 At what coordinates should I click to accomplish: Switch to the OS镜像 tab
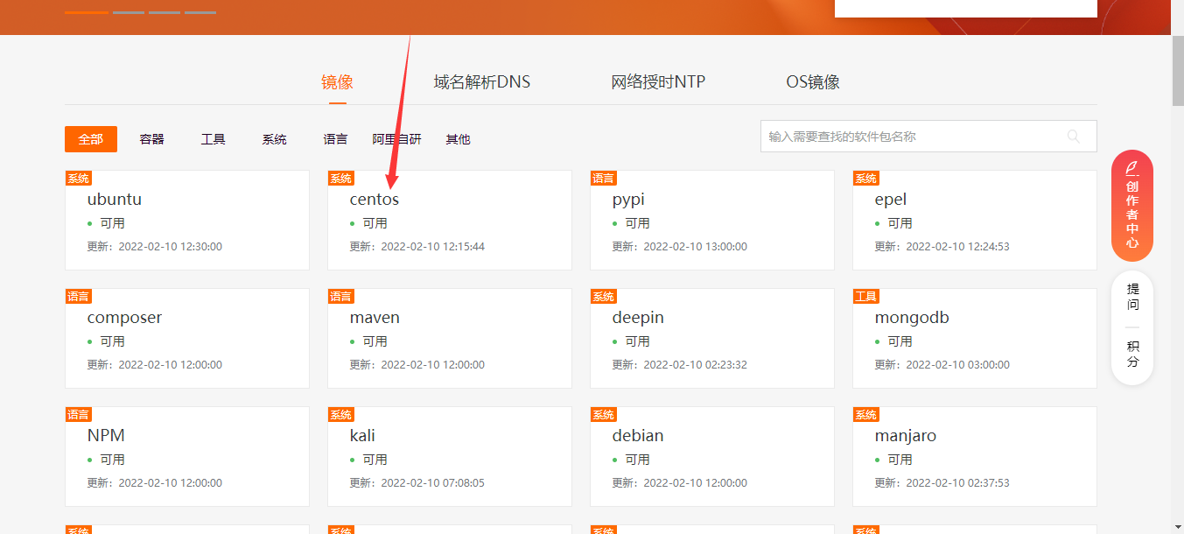813,82
